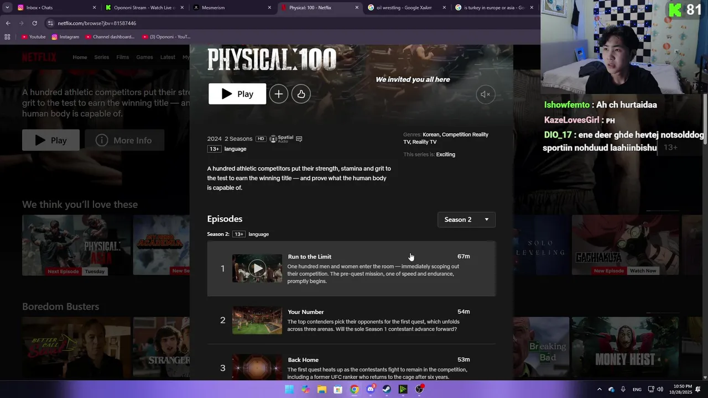This screenshot has width=708, height=398.
Task: Close the Physical: 100 - Netflix tab
Action: [x=357, y=8]
